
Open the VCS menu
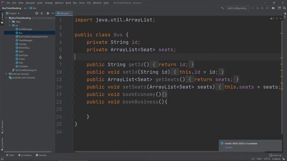point(89,3)
